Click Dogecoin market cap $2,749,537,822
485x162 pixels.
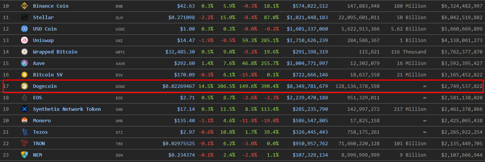click(x=462, y=86)
